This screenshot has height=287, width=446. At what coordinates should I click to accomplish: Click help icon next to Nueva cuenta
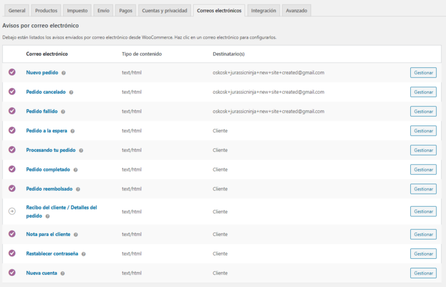(x=62, y=273)
